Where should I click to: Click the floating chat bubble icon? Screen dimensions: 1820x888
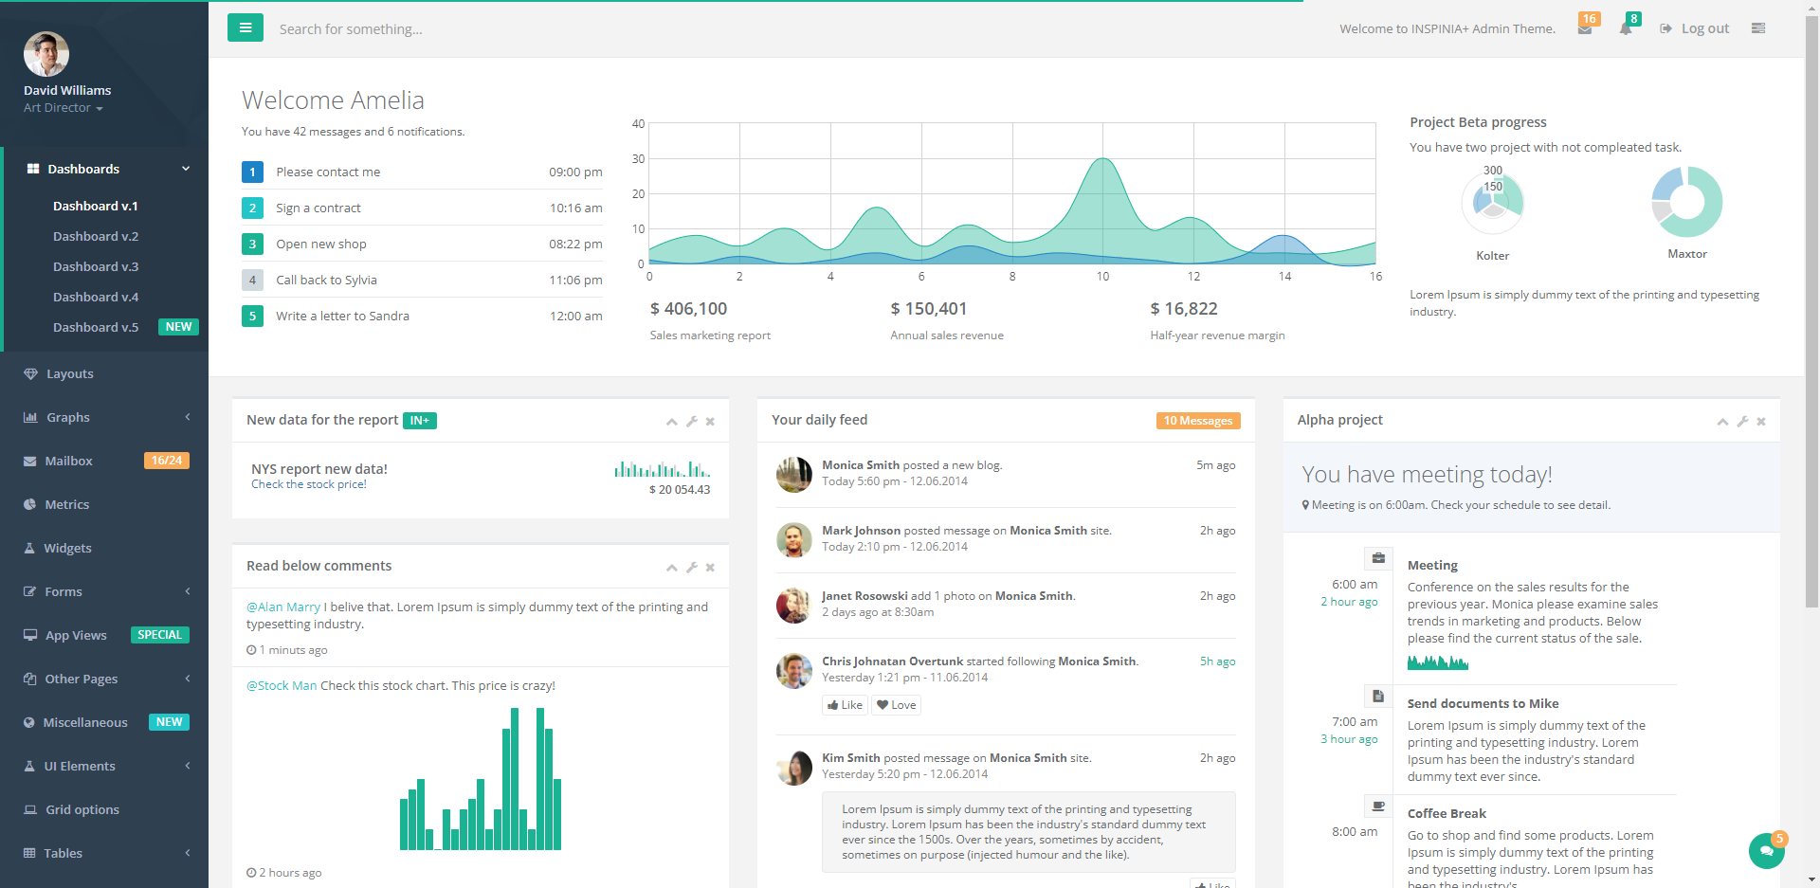pos(1766,850)
